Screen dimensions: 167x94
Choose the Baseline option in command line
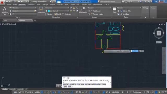(x=73, y=84)
